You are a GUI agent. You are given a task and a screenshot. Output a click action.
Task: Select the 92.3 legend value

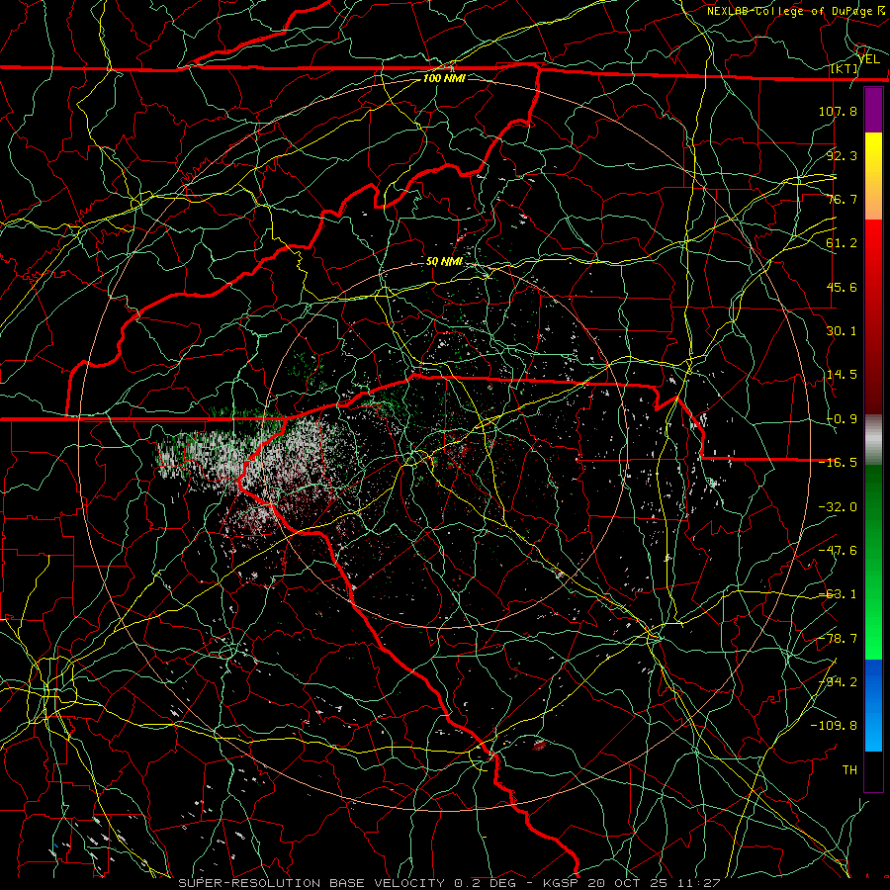842,155
